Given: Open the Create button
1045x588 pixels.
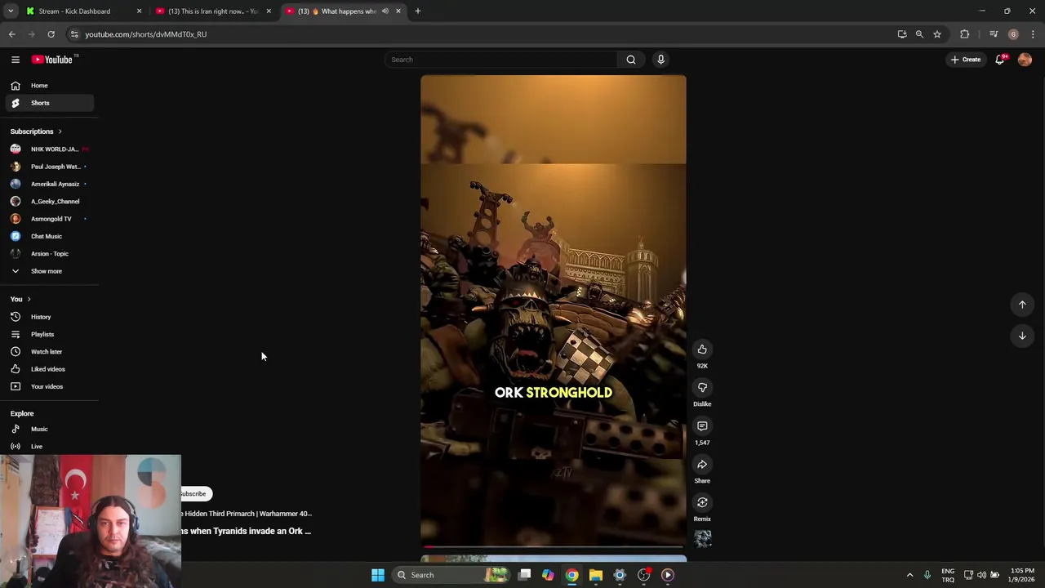Looking at the screenshot, I should (965, 60).
